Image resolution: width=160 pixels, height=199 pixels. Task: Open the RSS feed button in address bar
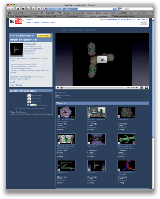[115, 9]
